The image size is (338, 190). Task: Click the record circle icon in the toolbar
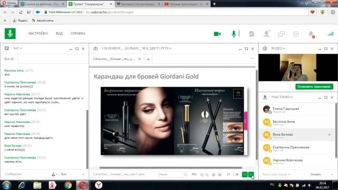point(296,34)
